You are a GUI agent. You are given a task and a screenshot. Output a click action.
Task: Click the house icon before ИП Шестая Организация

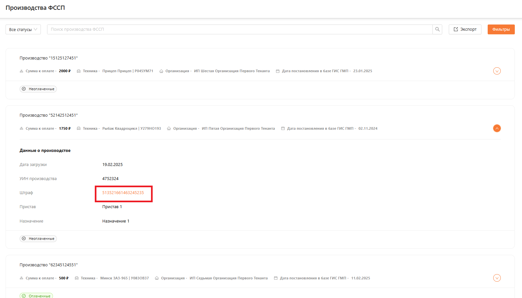coord(161,71)
